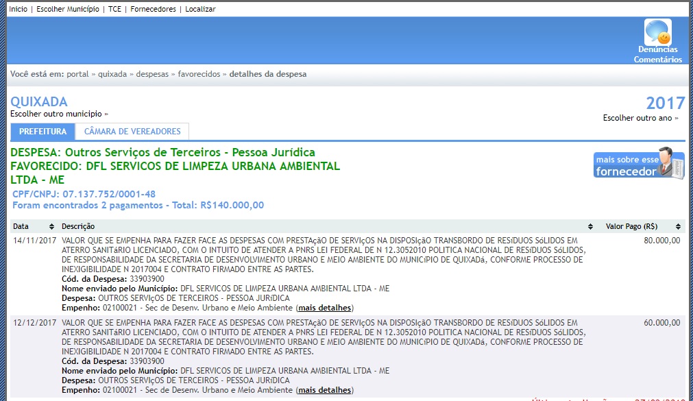Sort table by Data column arrows

point(51,226)
